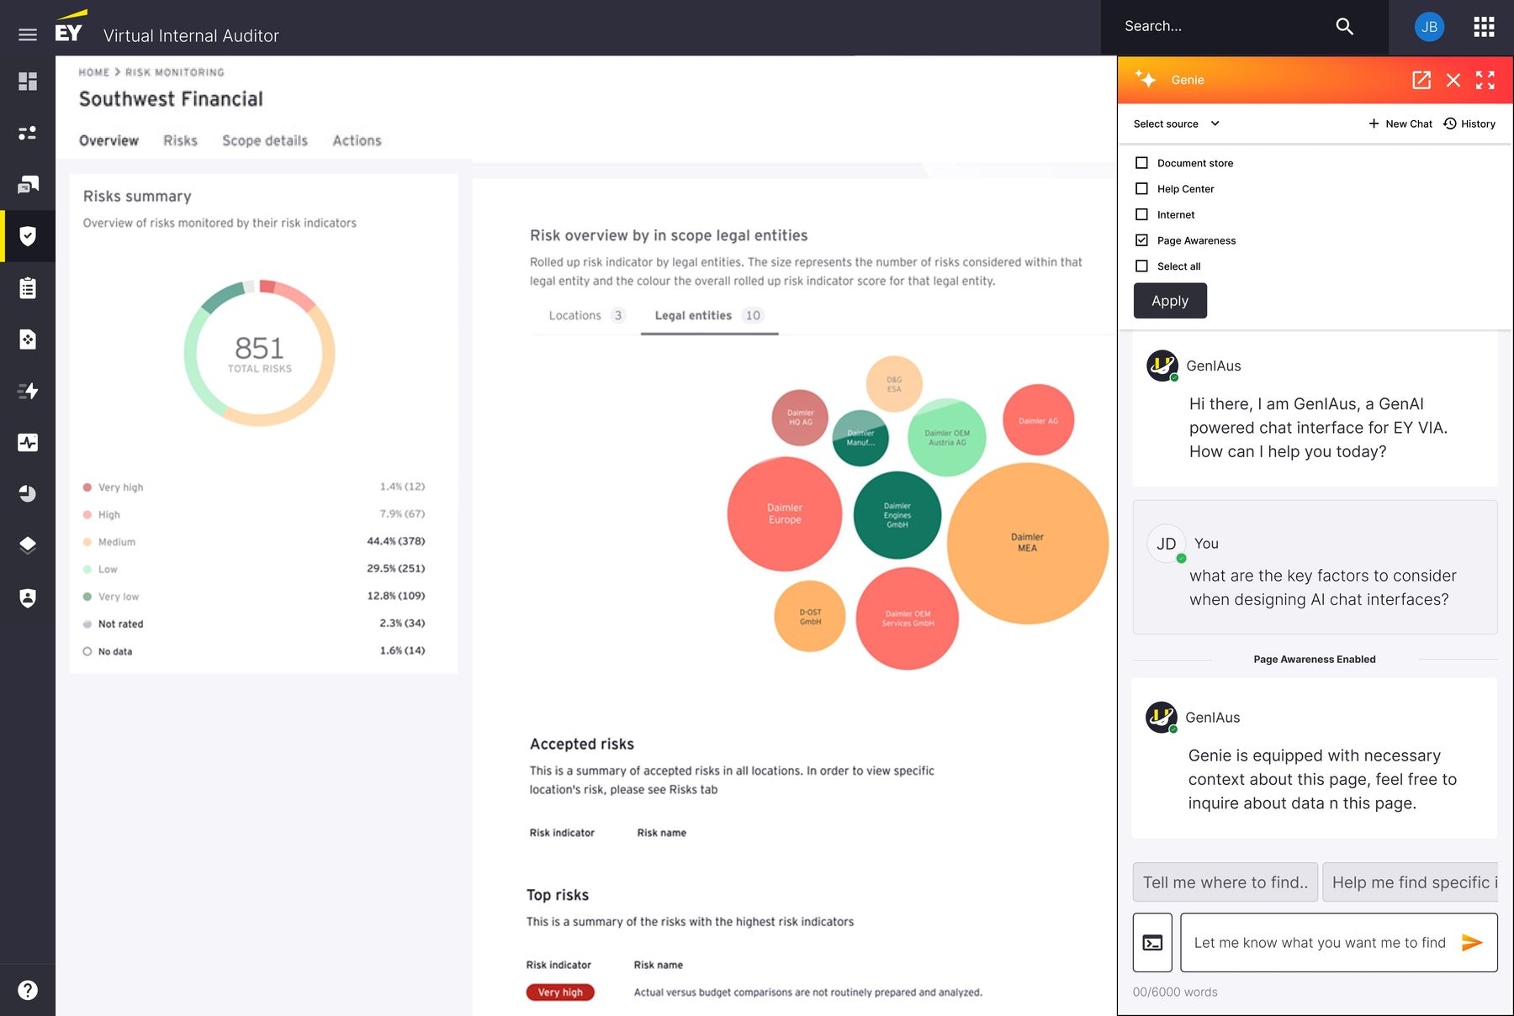Screen dimensions: 1514x1016
Task: Send the Genie chat message
Action: (x=1472, y=942)
